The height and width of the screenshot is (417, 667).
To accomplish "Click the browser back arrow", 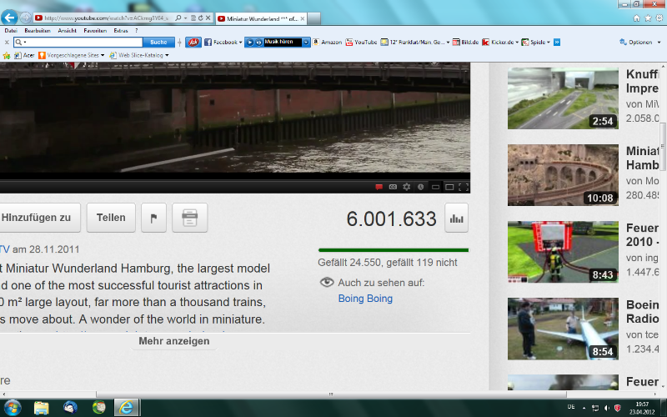I will pos(10,17).
